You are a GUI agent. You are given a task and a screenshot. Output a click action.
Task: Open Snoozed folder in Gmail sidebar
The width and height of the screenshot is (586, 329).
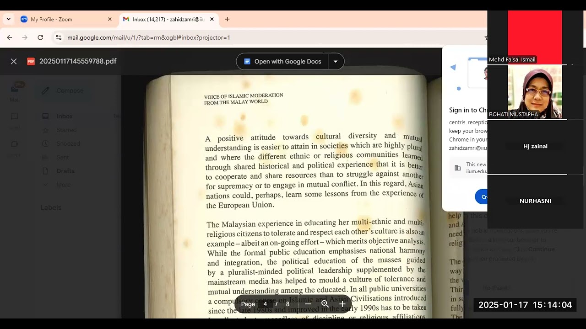(x=68, y=143)
